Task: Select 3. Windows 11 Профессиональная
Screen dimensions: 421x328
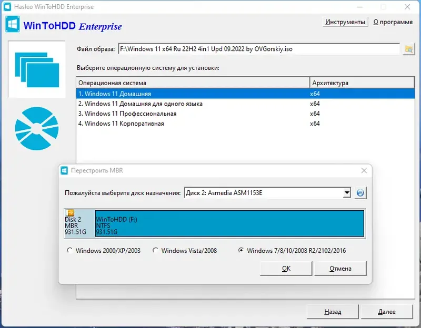Action: pos(245,114)
